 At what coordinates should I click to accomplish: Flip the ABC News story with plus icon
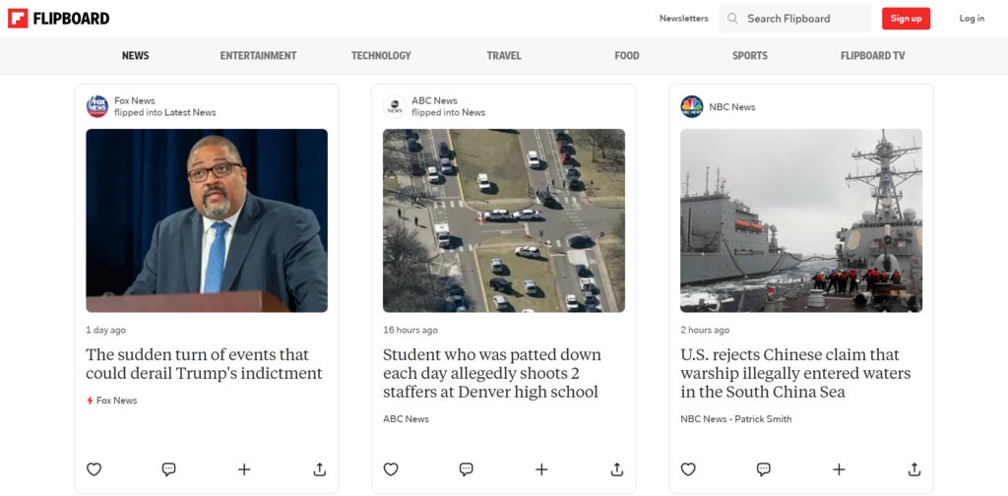(x=542, y=469)
